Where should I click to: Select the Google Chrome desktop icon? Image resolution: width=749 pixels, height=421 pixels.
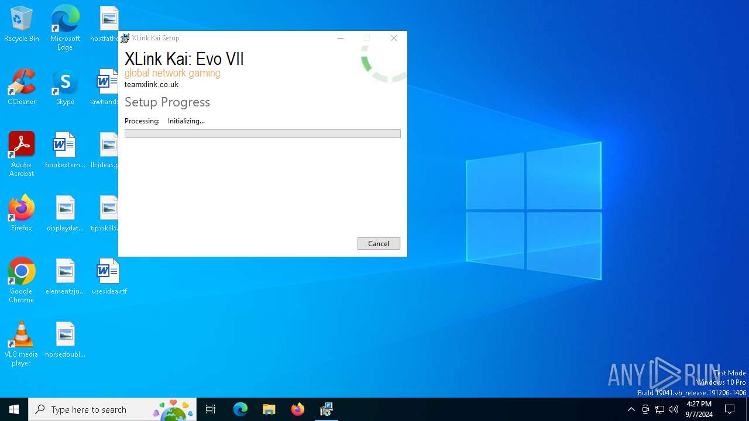click(22, 281)
